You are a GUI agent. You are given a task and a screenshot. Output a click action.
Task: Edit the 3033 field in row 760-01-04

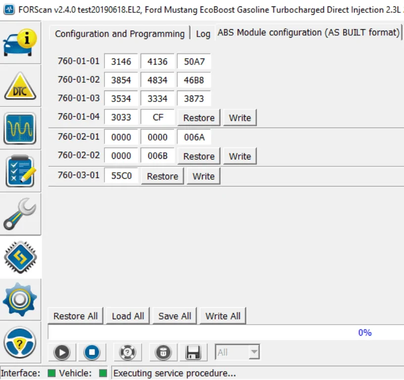121,117
